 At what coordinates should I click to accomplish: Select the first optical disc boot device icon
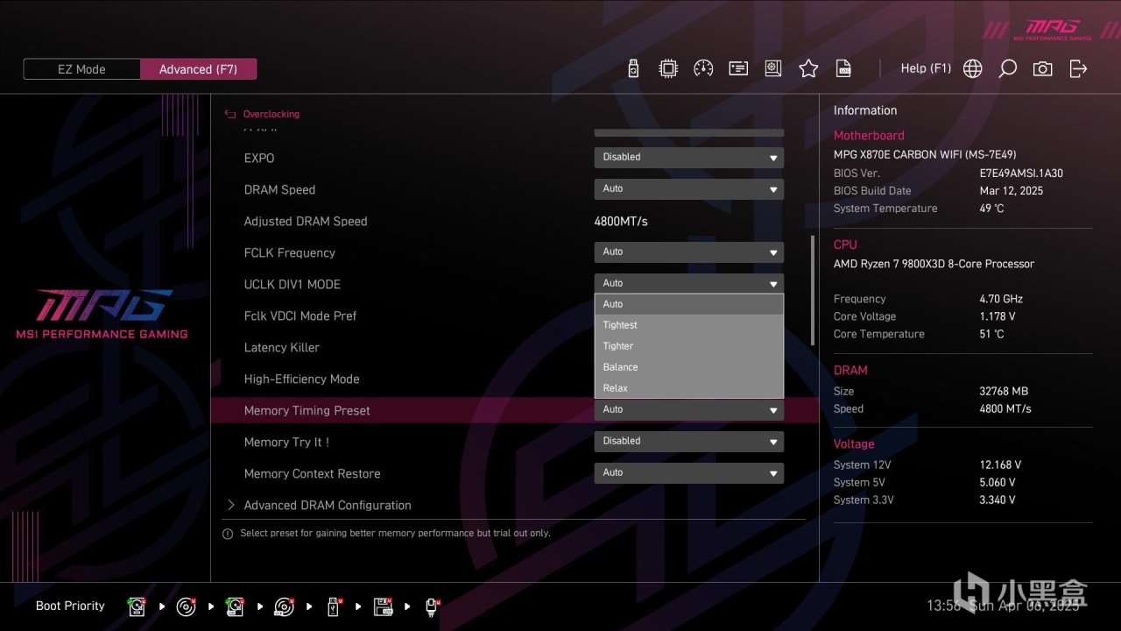coord(186,606)
